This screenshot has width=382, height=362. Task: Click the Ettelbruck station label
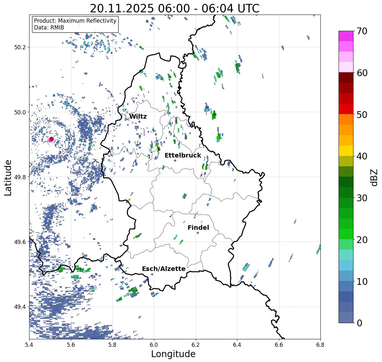[x=183, y=156]
